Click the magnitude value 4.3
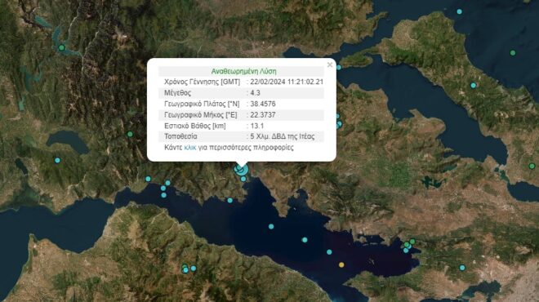This screenshot has height=302, width=539. (x=255, y=93)
